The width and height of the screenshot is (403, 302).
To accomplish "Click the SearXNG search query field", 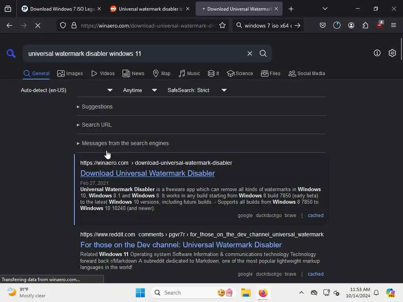I will [x=134, y=53].
